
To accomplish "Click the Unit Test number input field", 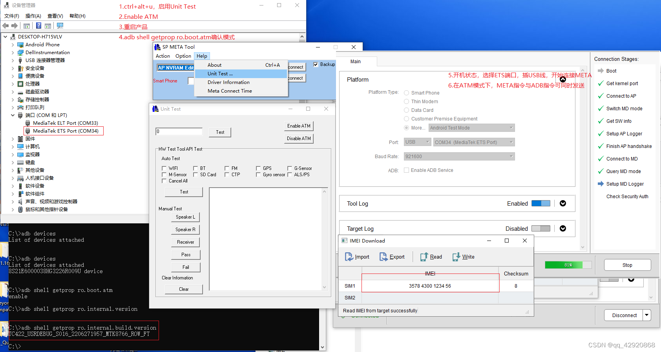I will pos(179,131).
